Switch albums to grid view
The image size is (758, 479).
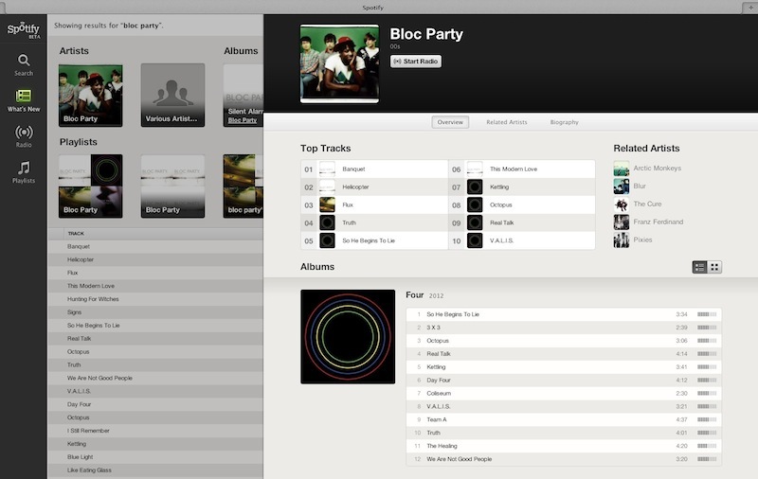point(714,267)
